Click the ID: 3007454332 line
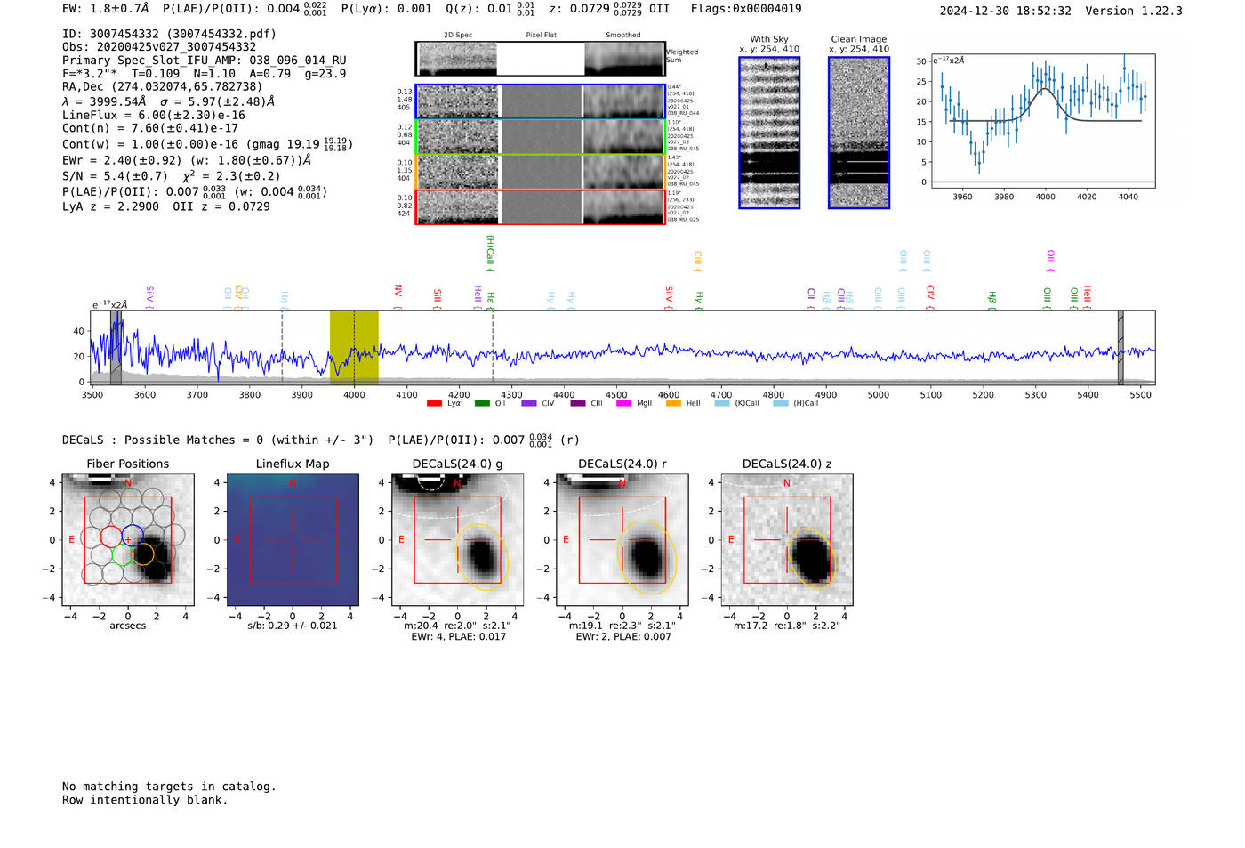This screenshot has height=848, width=1245. [169, 34]
